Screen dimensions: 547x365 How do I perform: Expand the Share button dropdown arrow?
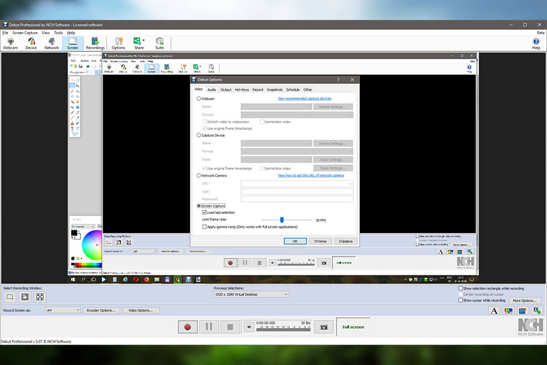(x=144, y=40)
